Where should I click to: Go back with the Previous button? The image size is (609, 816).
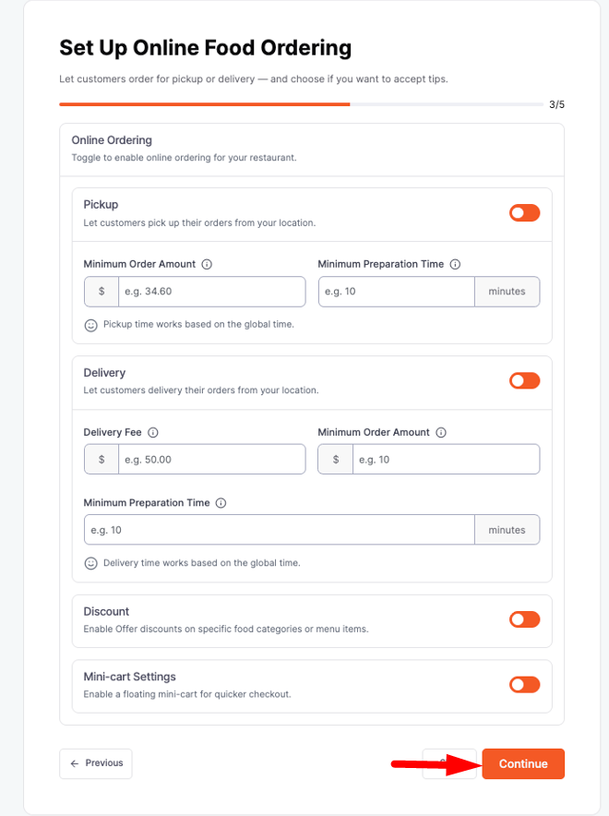96,763
